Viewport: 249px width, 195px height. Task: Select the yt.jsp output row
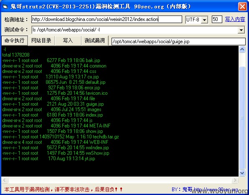[x=48, y=159]
